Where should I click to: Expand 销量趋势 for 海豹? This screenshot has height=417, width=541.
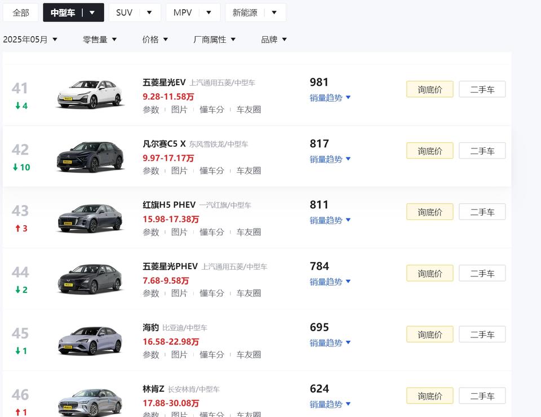click(x=330, y=343)
